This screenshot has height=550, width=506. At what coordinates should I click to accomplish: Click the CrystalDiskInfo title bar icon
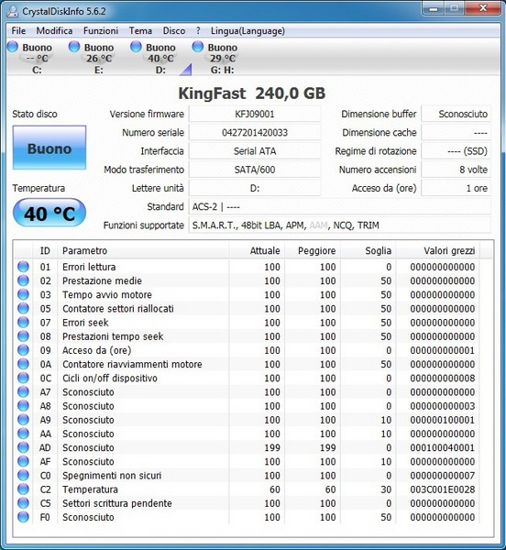pyautogui.click(x=13, y=11)
